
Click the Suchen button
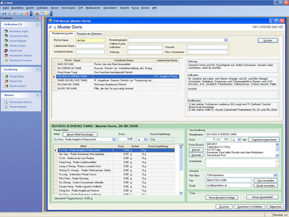coord(268,40)
